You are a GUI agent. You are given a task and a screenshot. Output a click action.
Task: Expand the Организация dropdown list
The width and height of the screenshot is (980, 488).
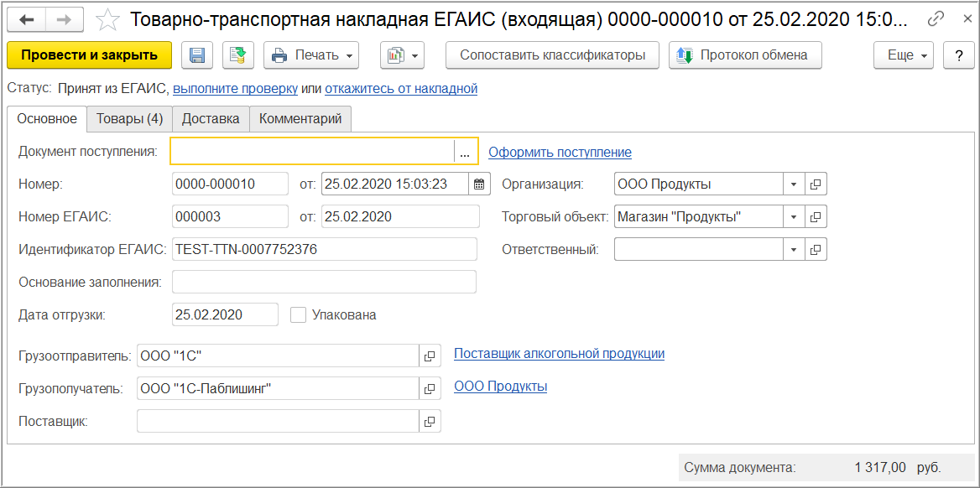tap(794, 184)
